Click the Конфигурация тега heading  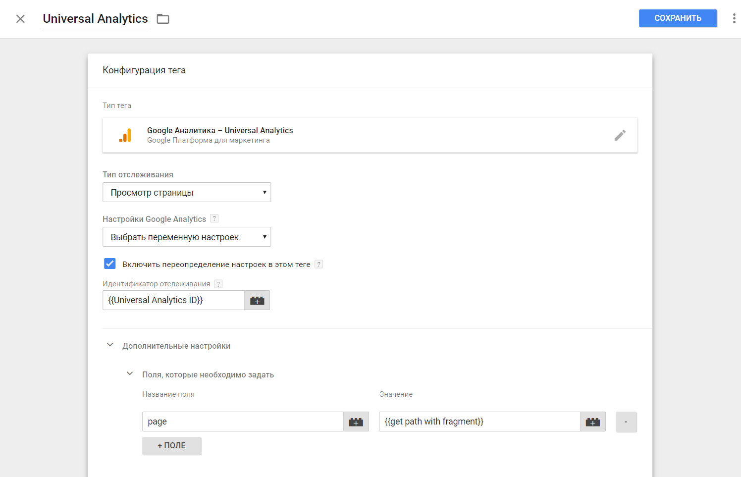144,70
